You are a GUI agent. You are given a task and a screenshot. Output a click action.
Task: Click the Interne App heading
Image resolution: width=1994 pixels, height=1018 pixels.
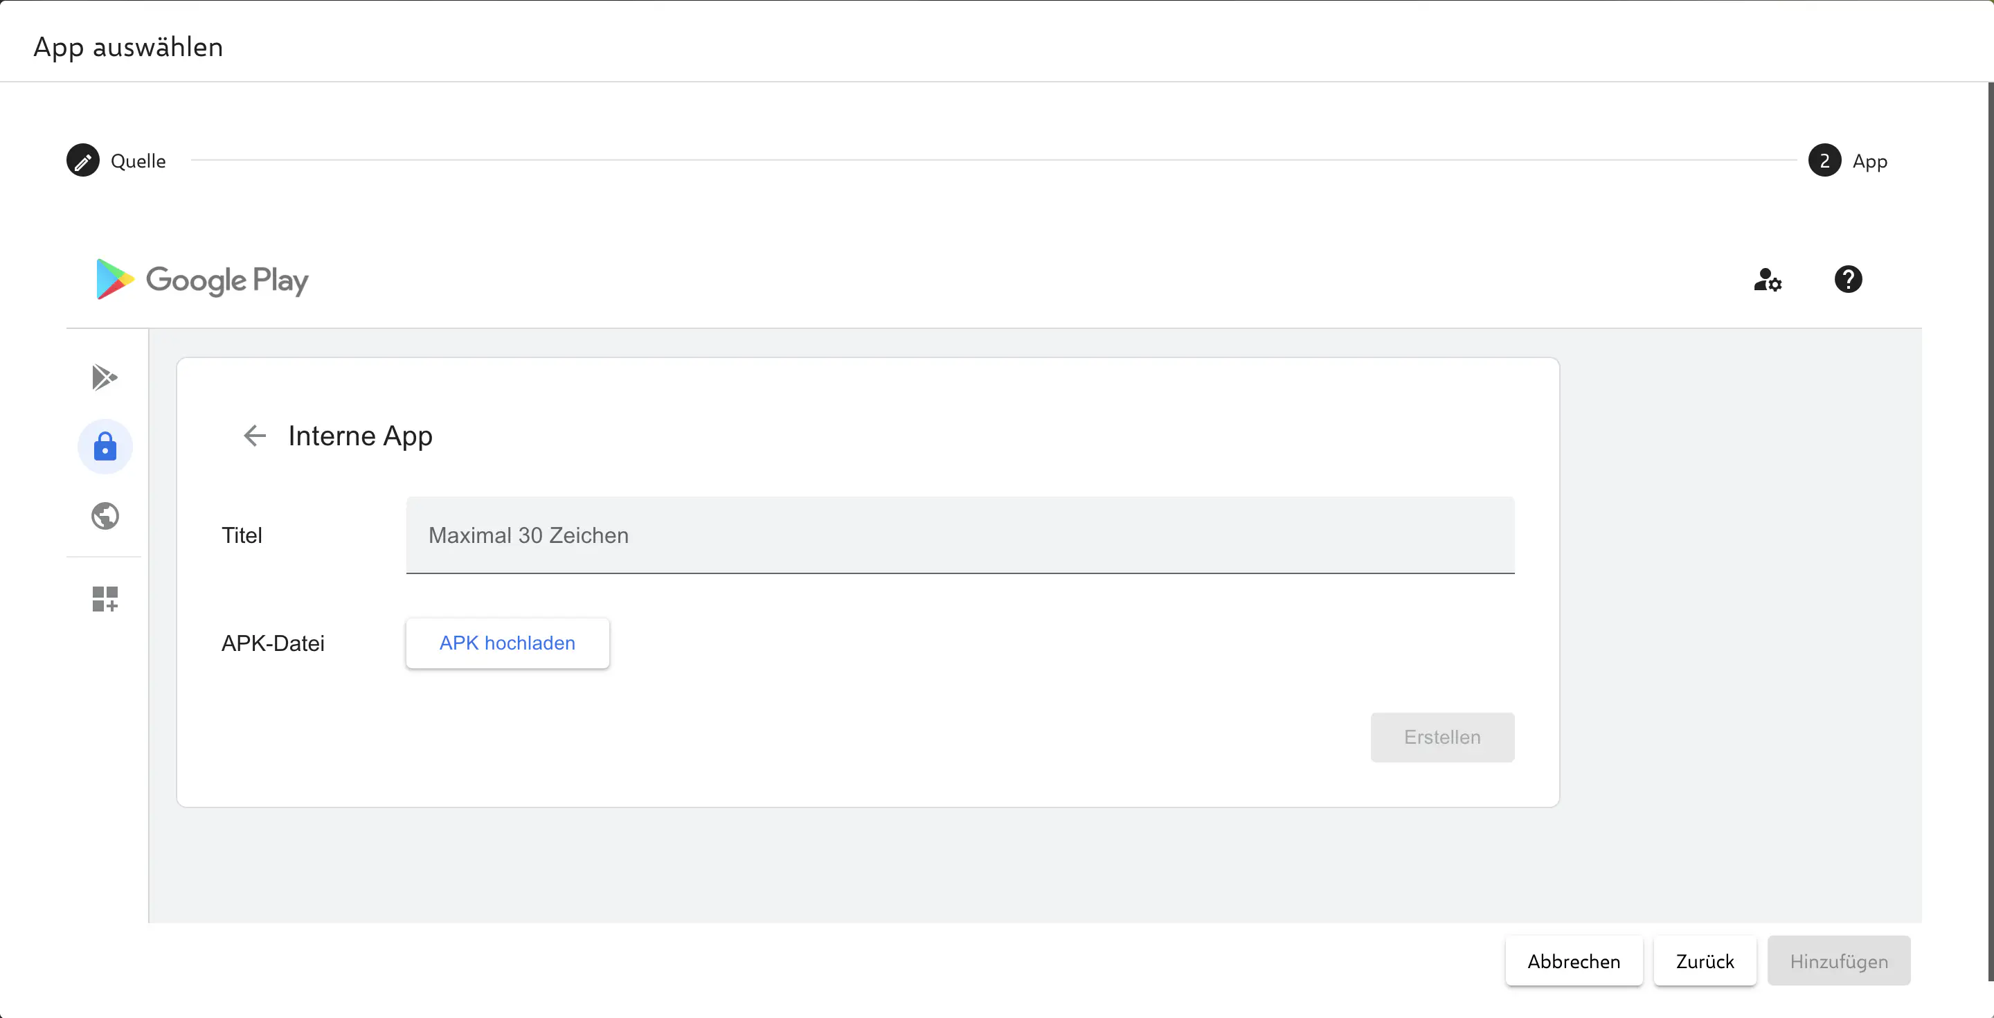[360, 436]
